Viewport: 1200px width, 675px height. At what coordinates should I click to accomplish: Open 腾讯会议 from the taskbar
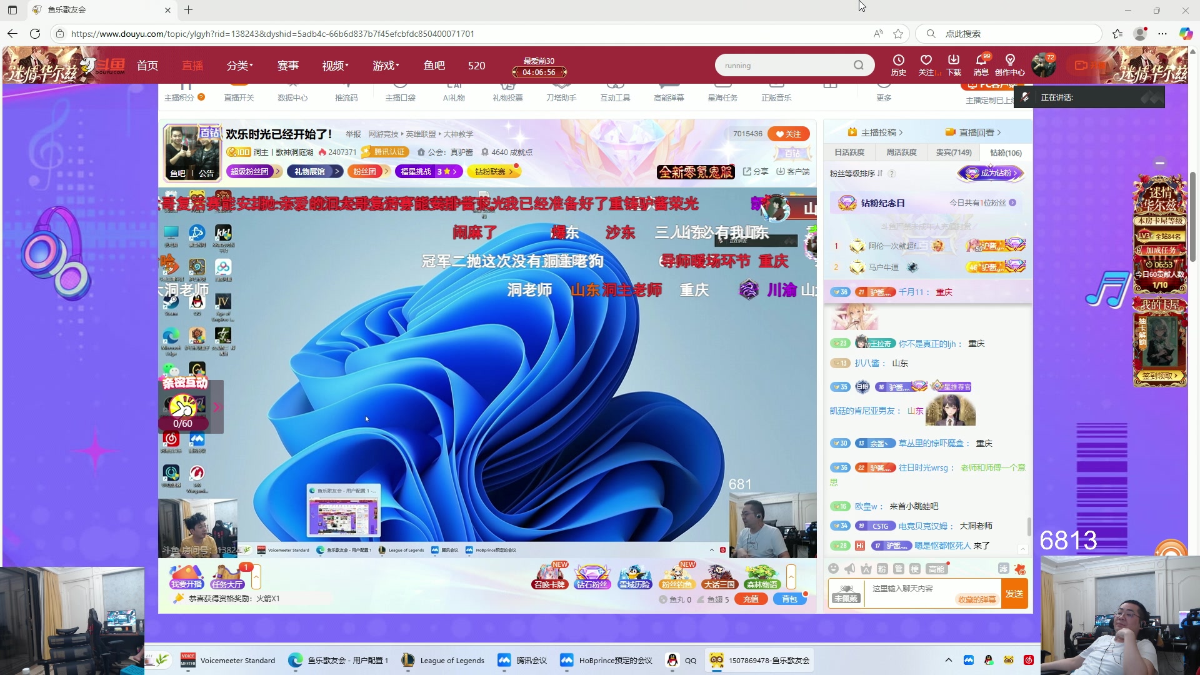[x=523, y=660]
